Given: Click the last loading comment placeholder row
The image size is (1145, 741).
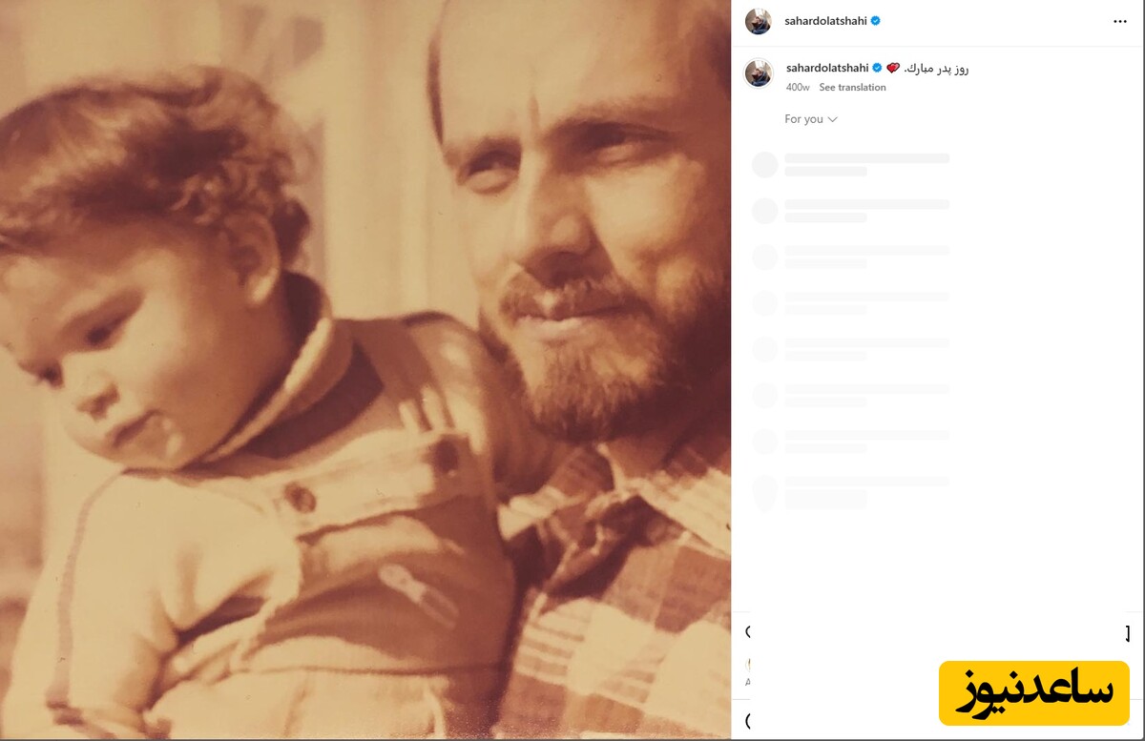Looking at the screenshot, I should 866,490.
